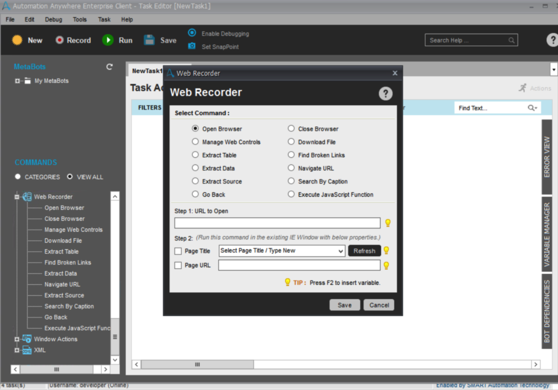Click the New task sun icon

(17, 40)
